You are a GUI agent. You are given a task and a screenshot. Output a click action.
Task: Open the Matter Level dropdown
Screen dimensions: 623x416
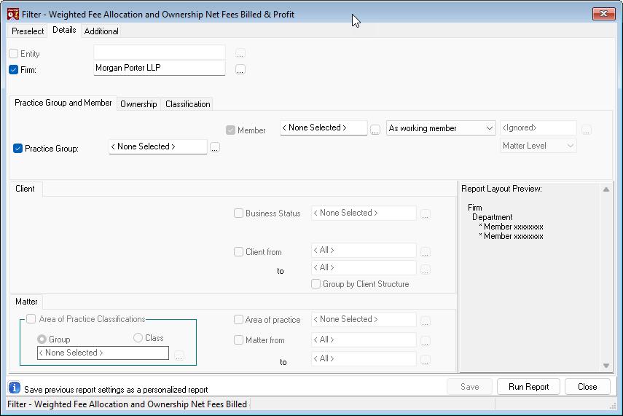pyautogui.click(x=538, y=146)
